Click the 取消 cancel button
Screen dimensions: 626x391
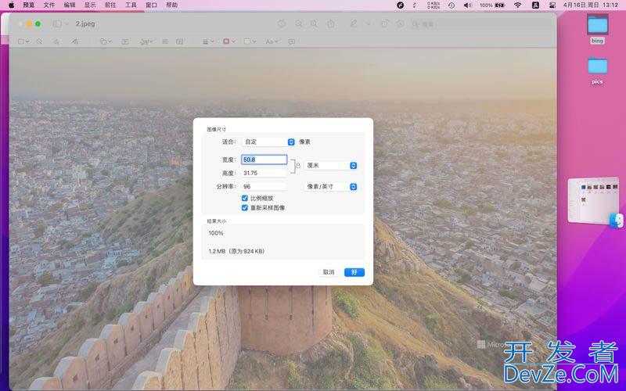click(329, 272)
